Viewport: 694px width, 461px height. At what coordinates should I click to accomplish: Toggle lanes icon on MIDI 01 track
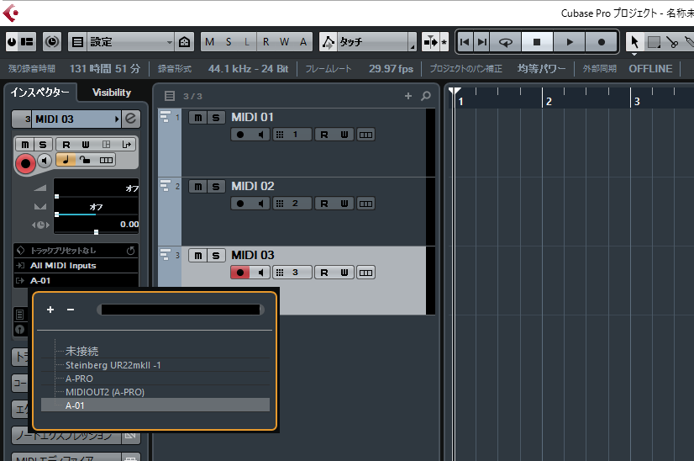[x=365, y=135]
